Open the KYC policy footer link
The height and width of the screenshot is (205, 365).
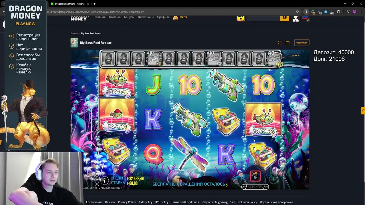pos(162,202)
